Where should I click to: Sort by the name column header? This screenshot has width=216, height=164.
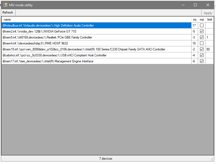(96, 20)
